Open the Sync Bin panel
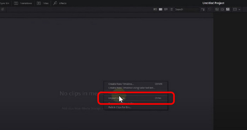The height and width of the screenshot is (130, 247). (x=5, y=3)
